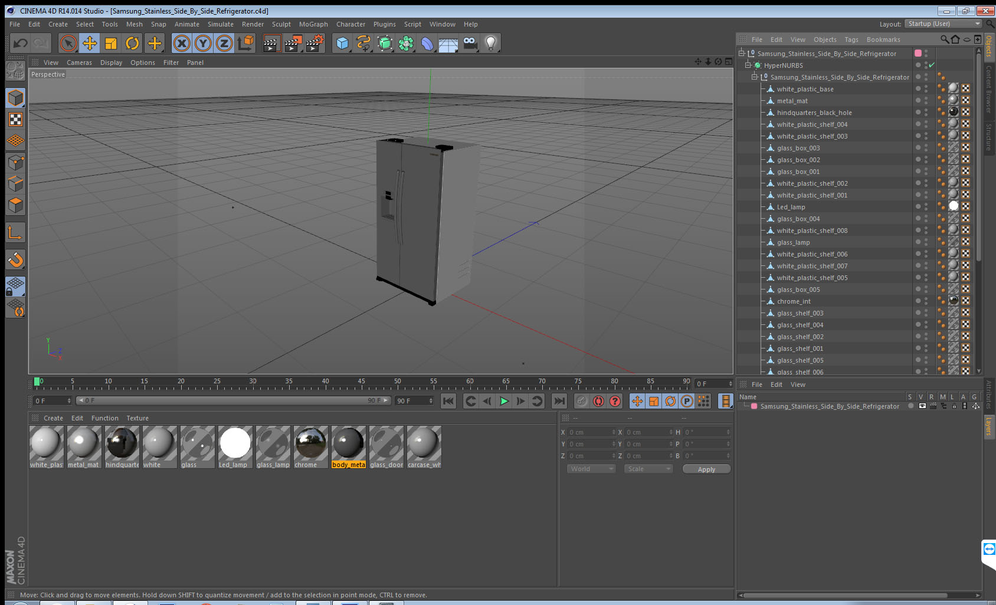The height and width of the screenshot is (605, 996).
Task: Select glass_box_003 object in tree
Action: click(798, 148)
